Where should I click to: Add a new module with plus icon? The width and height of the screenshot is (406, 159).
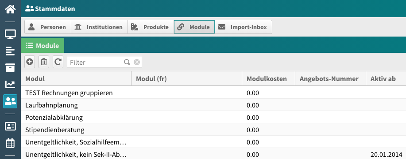(30, 62)
